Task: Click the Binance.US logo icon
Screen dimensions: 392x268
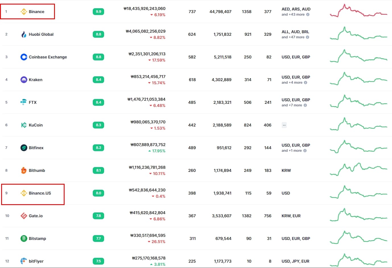Action: (24, 193)
